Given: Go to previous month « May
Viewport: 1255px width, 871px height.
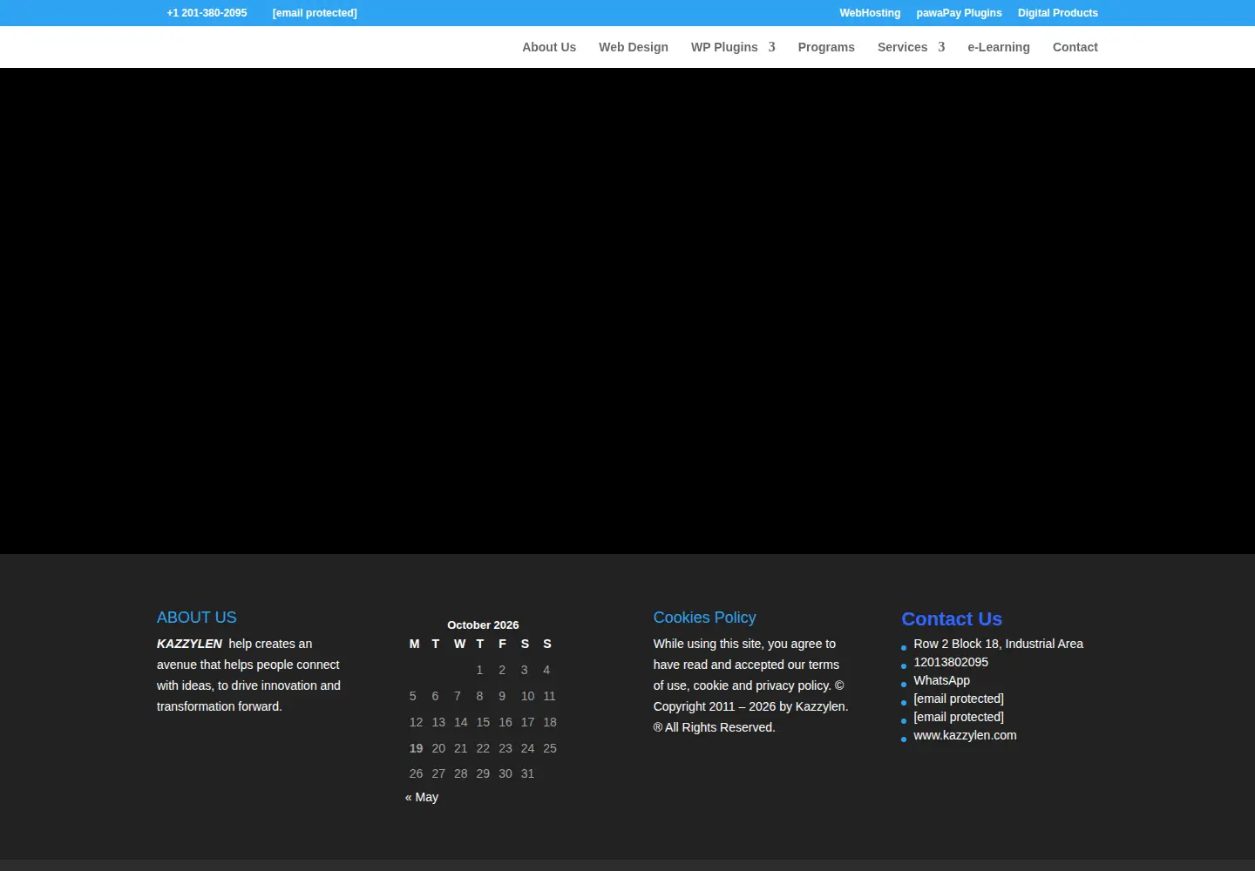Looking at the screenshot, I should point(422,797).
